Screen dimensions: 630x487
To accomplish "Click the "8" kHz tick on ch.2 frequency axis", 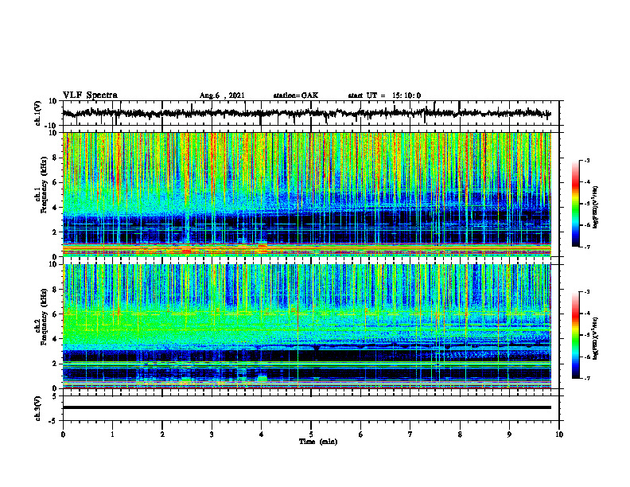I will pyautogui.click(x=56, y=290).
